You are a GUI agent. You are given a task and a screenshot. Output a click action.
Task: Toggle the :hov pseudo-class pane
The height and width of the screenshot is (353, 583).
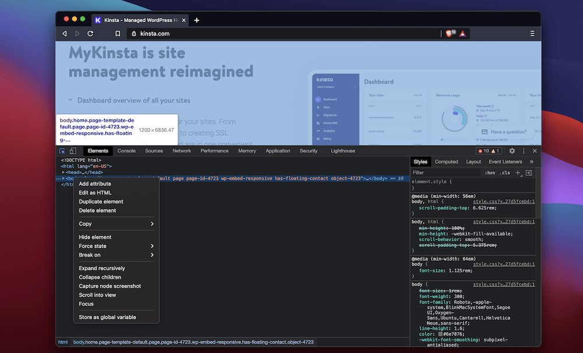[490, 172]
